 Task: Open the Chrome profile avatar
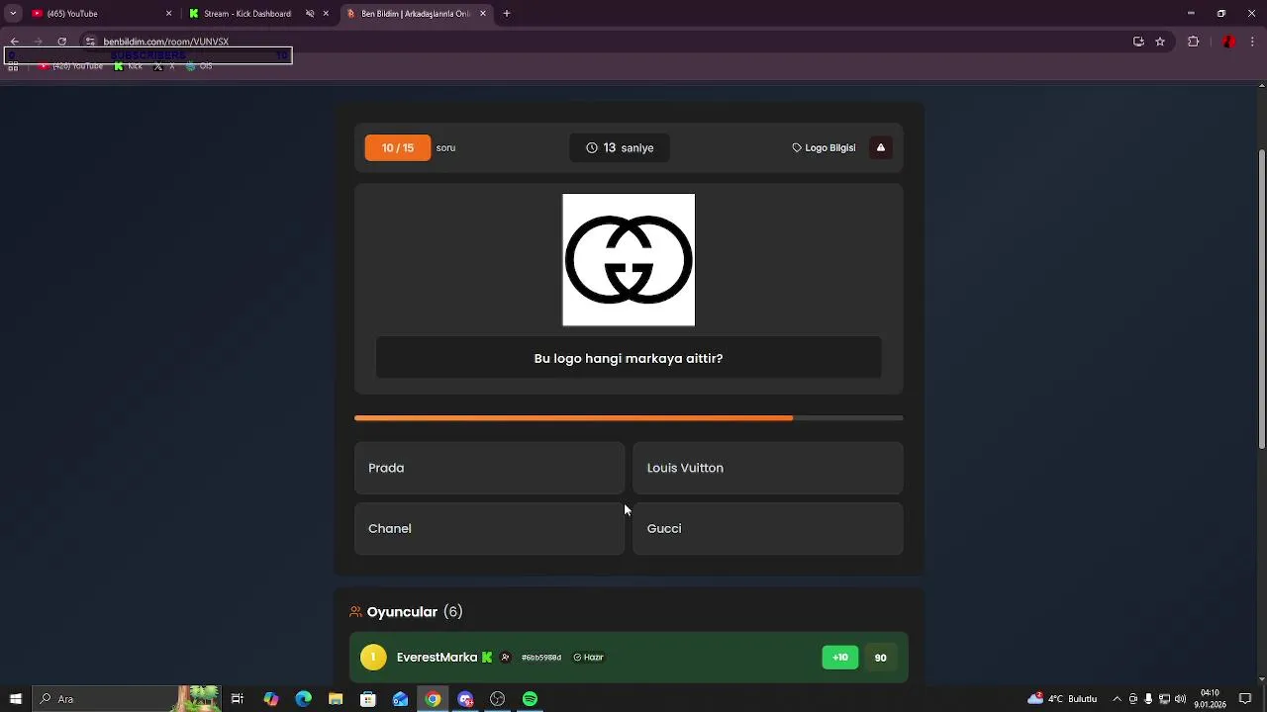pyautogui.click(x=1228, y=42)
